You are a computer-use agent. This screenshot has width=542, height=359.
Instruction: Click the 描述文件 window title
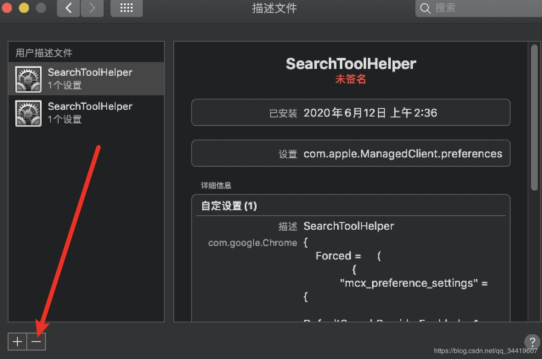coord(274,8)
